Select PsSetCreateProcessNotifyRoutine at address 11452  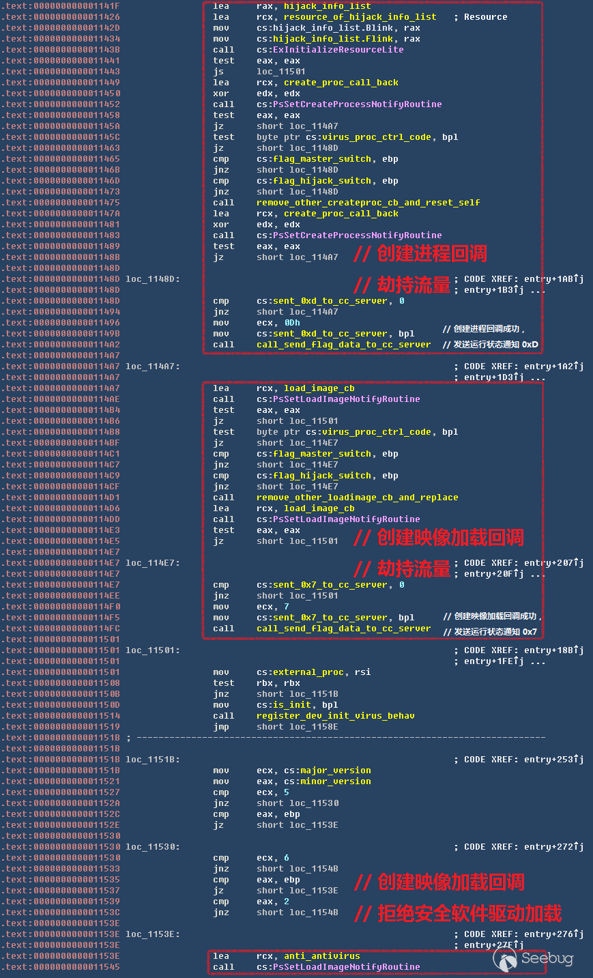pyautogui.click(x=358, y=104)
